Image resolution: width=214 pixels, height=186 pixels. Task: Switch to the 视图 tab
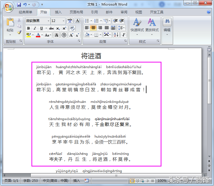[x=138, y=12]
